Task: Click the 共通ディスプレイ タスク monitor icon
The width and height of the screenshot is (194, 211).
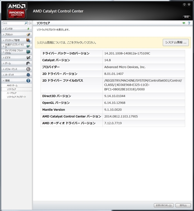Action: click(x=28, y=46)
